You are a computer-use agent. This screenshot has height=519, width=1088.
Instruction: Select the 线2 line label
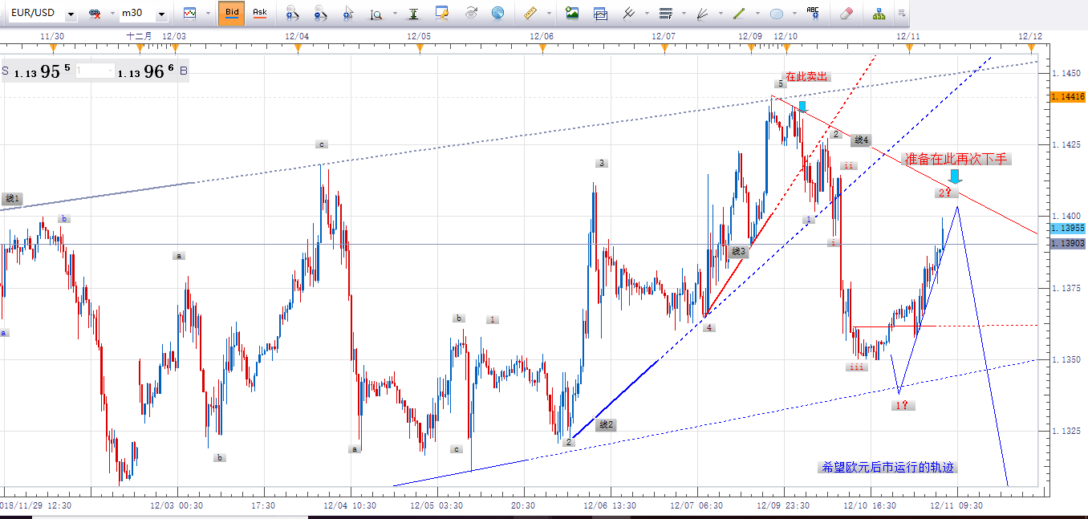(x=607, y=424)
